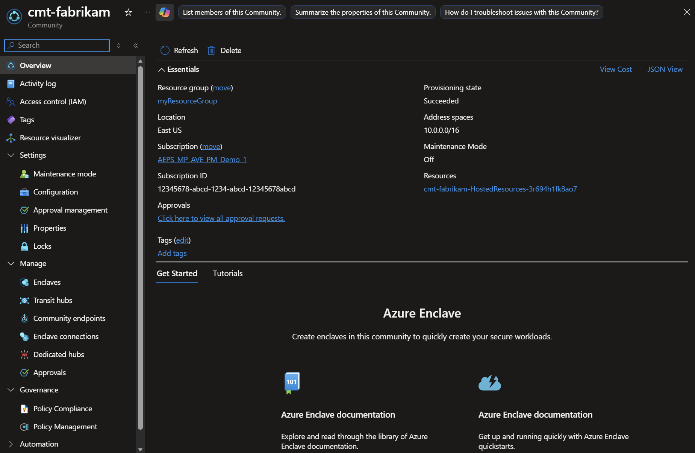Click the Succeeded provisioning state value

pos(441,101)
